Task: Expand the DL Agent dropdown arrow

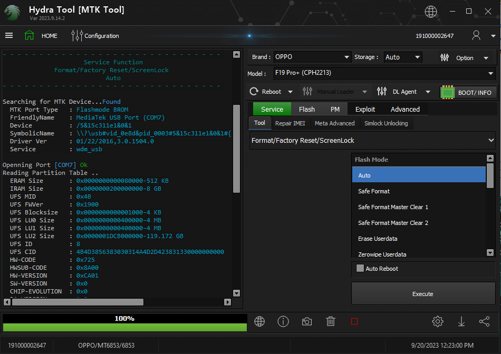Action: pyautogui.click(x=428, y=92)
